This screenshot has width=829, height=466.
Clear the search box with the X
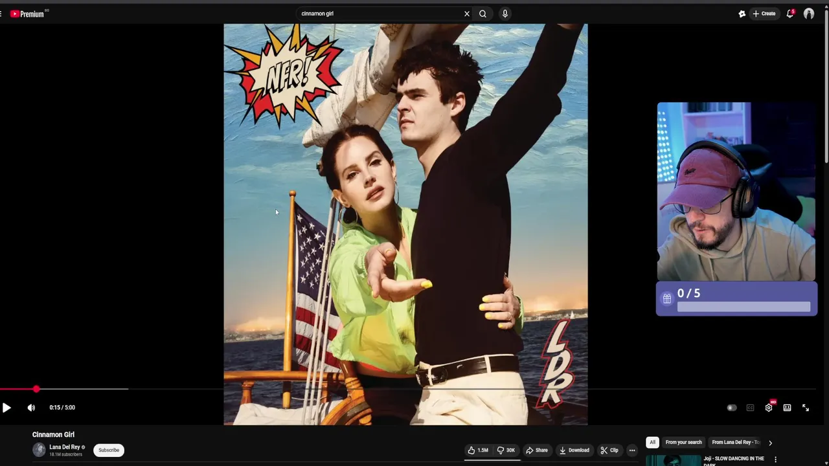[466, 14]
